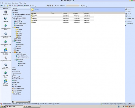Collapse the Send SMS node under phone
Image resolution: width=135 pixels, height=108 pixels.
(x=13, y=41)
